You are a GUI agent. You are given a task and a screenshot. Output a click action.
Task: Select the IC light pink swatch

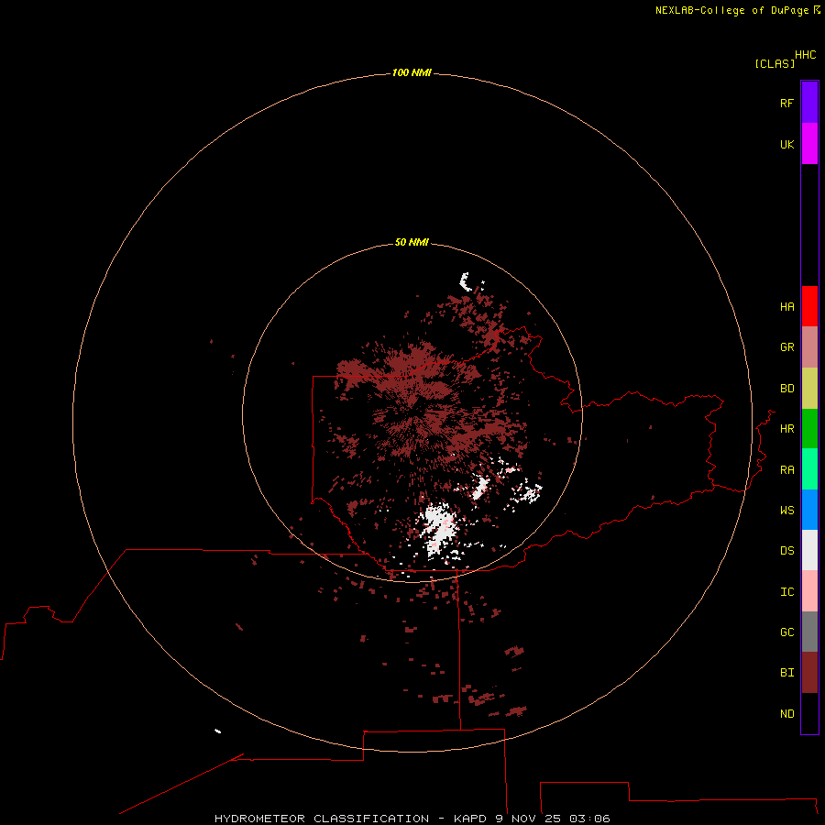(x=809, y=591)
